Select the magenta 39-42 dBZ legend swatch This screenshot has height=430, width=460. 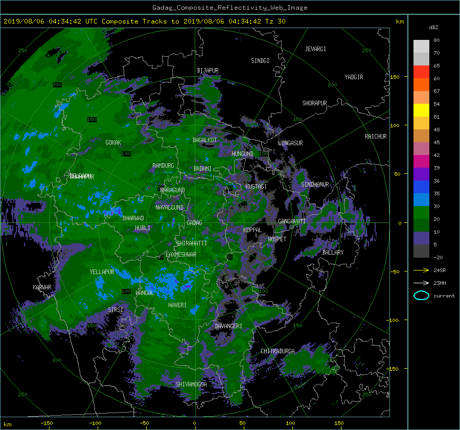click(421, 161)
